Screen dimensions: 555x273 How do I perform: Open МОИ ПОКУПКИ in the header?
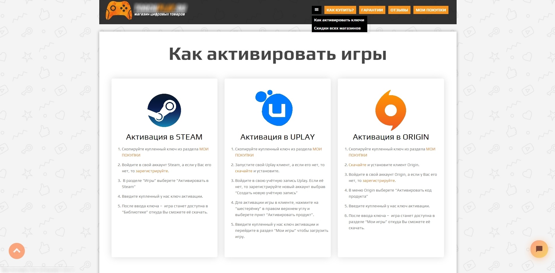click(431, 10)
